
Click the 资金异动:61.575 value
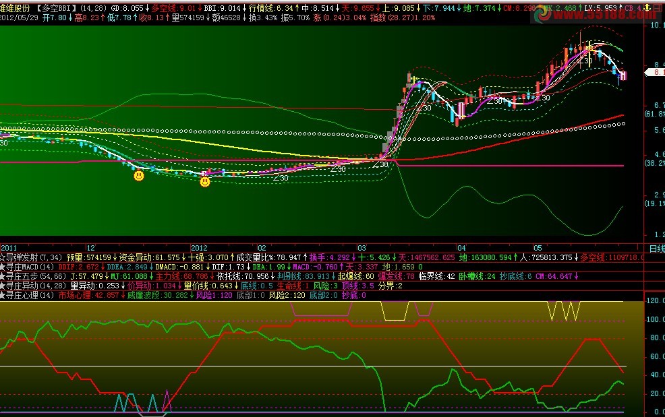tap(149, 257)
